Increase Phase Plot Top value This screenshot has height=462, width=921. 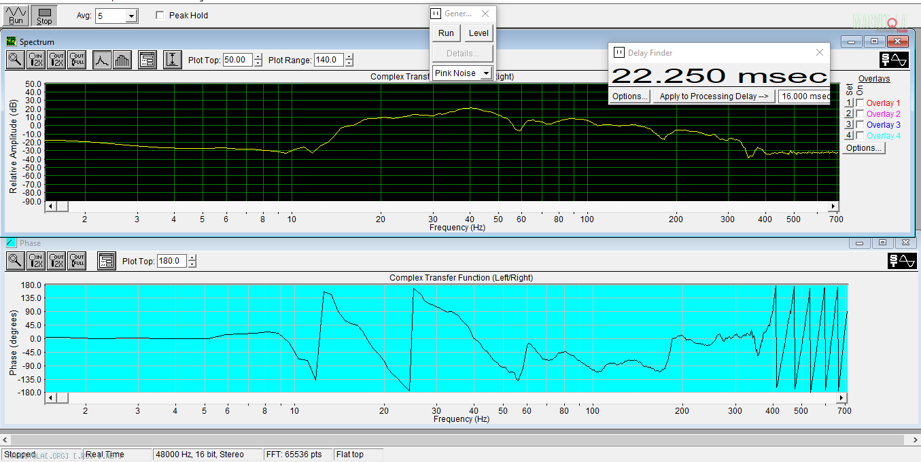pos(192,257)
